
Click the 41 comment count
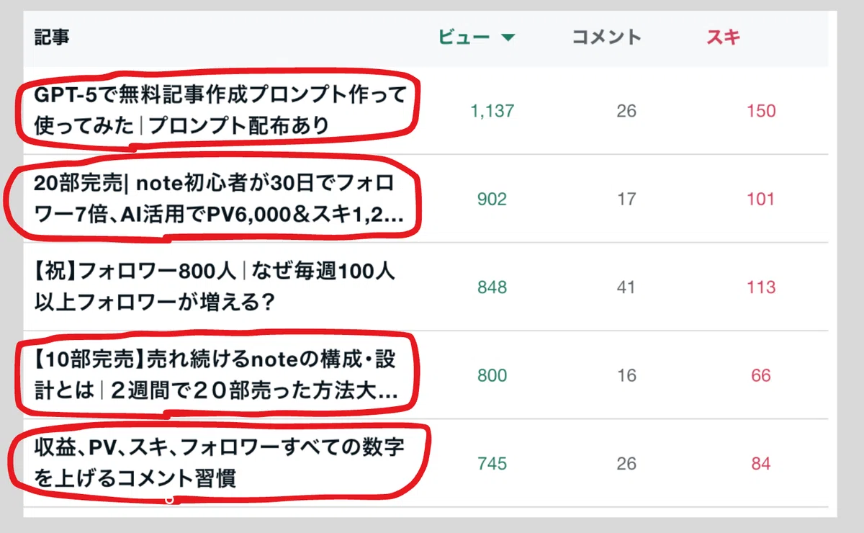coord(626,287)
